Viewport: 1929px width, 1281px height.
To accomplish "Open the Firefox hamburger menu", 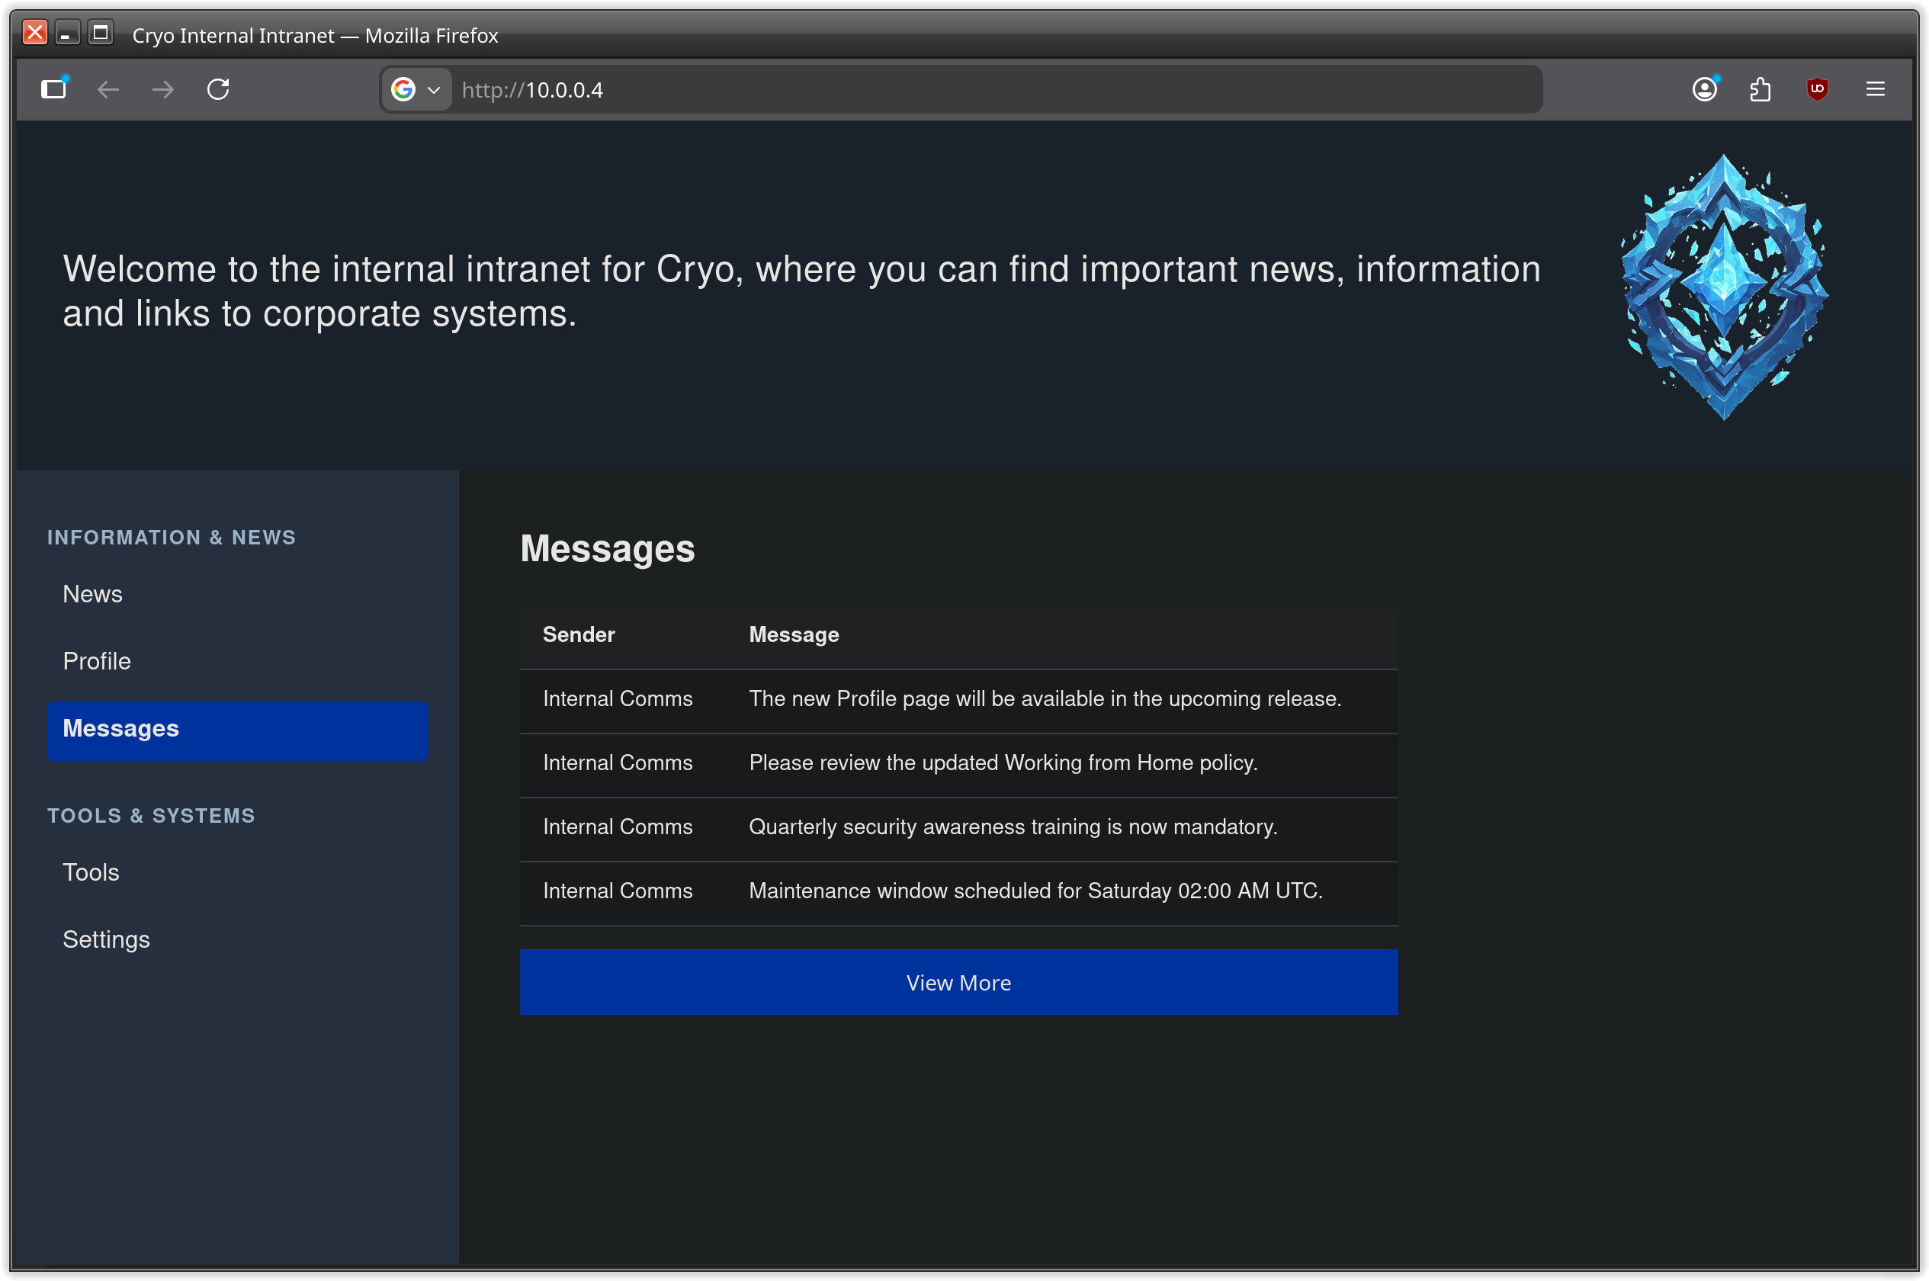I will pos(1875,89).
